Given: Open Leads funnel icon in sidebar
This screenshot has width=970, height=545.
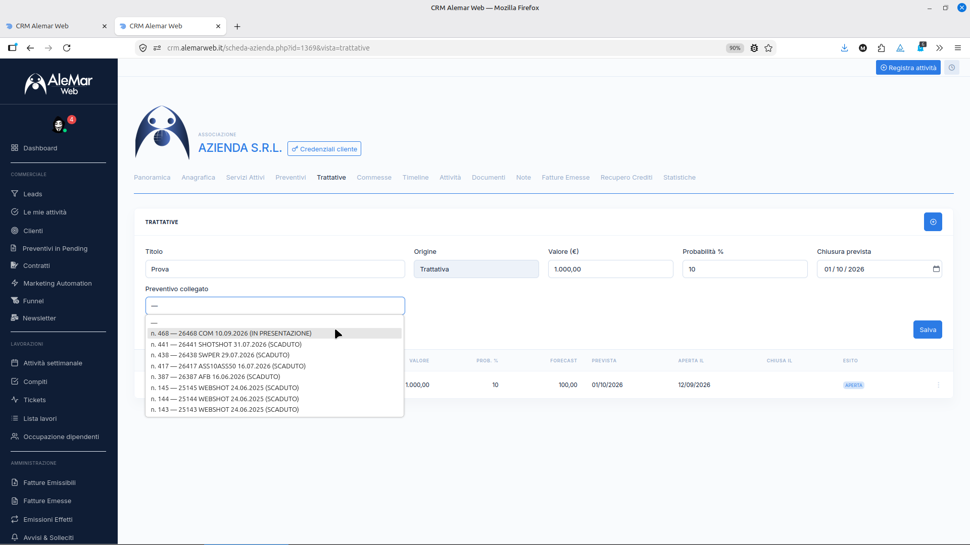Looking at the screenshot, I should coord(15,194).
